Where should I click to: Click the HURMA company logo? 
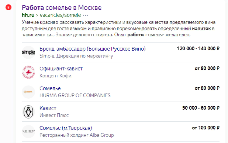[x=28, y=92]
